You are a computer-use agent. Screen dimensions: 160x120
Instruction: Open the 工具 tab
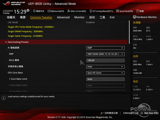(x=102, y=17)
